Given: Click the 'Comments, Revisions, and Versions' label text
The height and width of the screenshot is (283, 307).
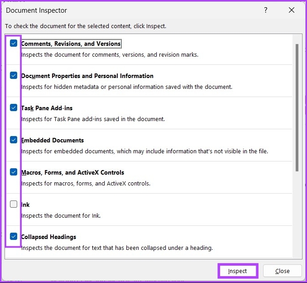Looking at the screenshot, I should coord(71,44).
